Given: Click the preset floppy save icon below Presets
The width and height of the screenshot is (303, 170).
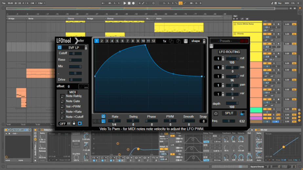Looking at the screenshot, I should tap(212, 46).
